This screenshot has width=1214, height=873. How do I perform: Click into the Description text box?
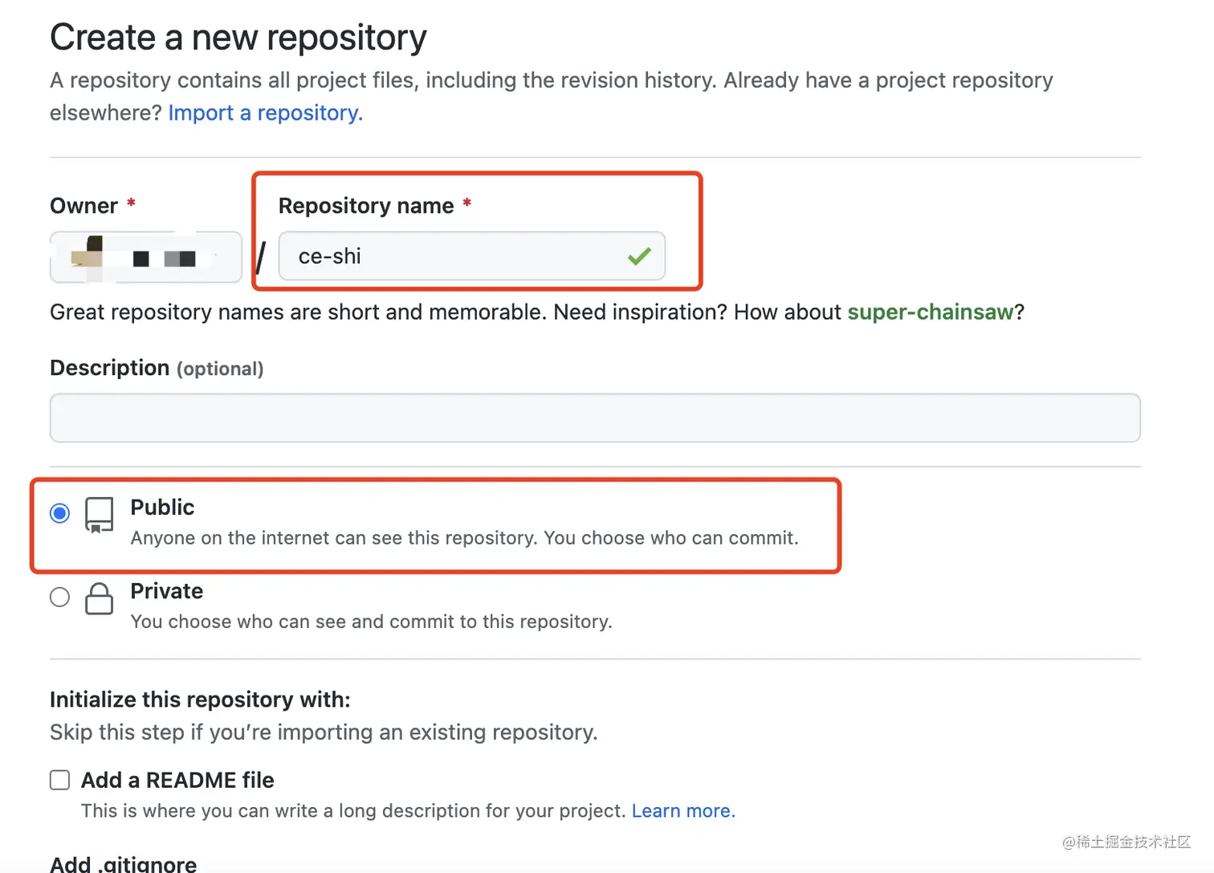click(x=594, y=418)
